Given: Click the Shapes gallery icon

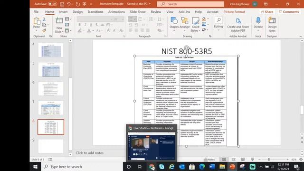Looking at the screenshot, I should pos(174,21).
